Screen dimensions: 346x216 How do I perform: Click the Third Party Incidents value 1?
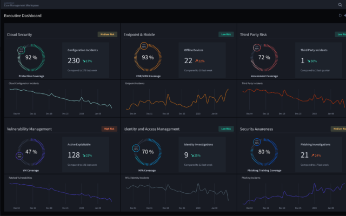tap(303, 60)
